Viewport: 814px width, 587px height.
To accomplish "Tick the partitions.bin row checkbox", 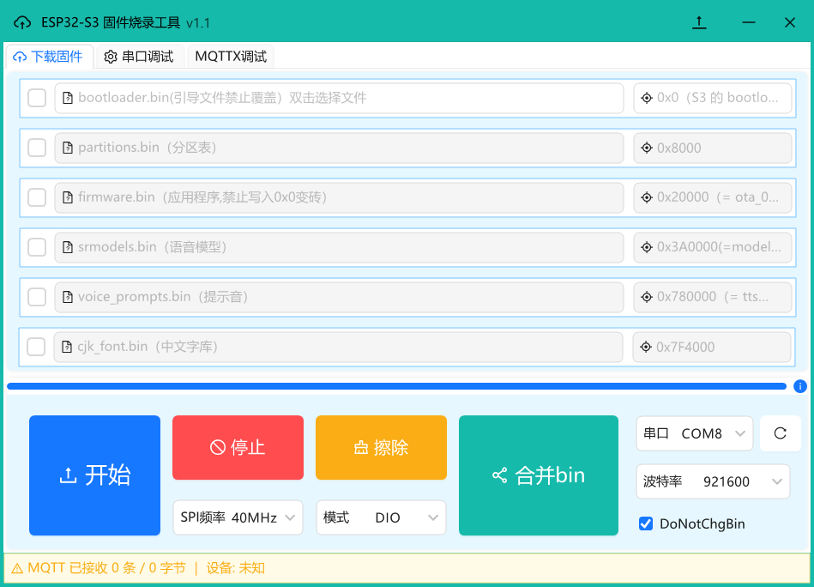I will pyautogui.click(x=37, y=148).
